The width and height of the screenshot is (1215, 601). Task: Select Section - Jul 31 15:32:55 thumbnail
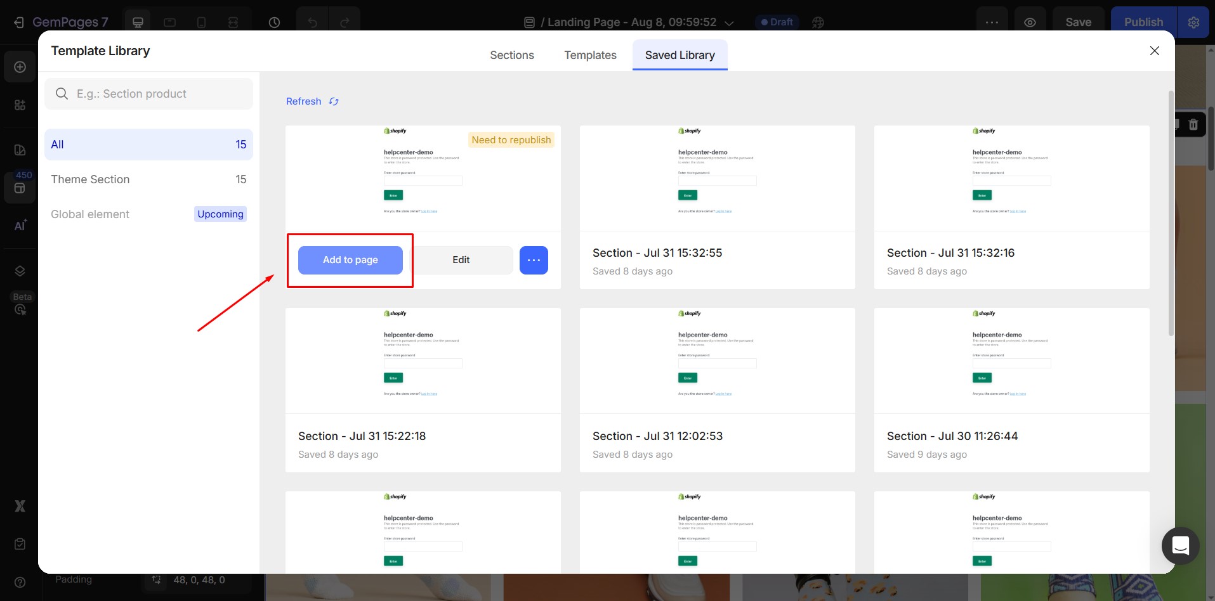pos(717,178)
